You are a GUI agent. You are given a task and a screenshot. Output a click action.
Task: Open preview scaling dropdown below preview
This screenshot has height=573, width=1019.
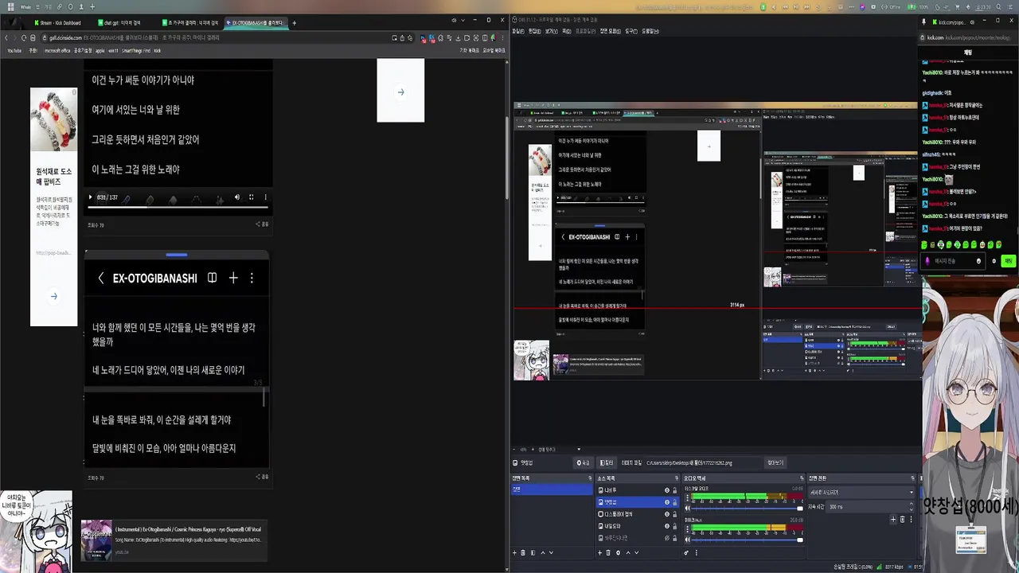click(x=560, y=449)
